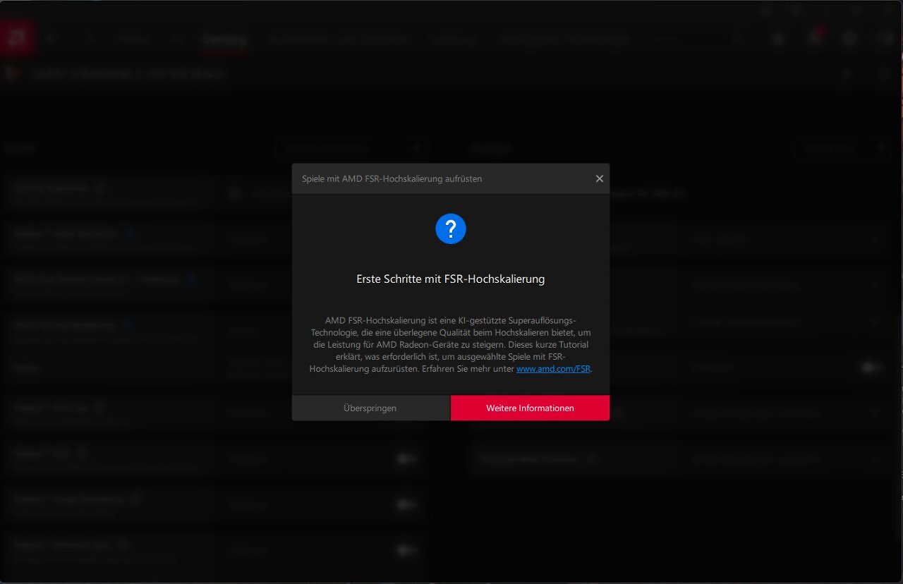Viewport: 903px width, 584px height.
Task: Open the www.amd.com/FSR link
Action: coord(553,369)
